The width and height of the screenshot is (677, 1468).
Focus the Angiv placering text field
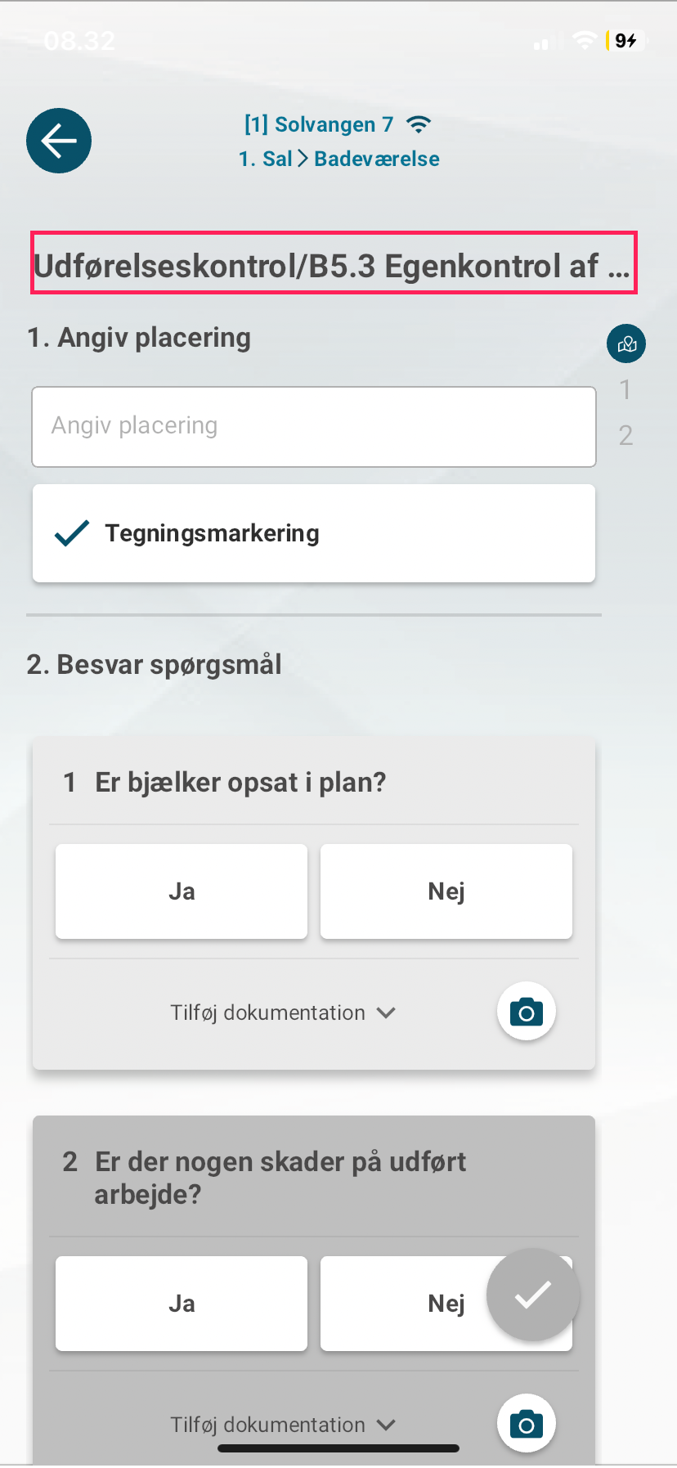click(x=314, y=427)
